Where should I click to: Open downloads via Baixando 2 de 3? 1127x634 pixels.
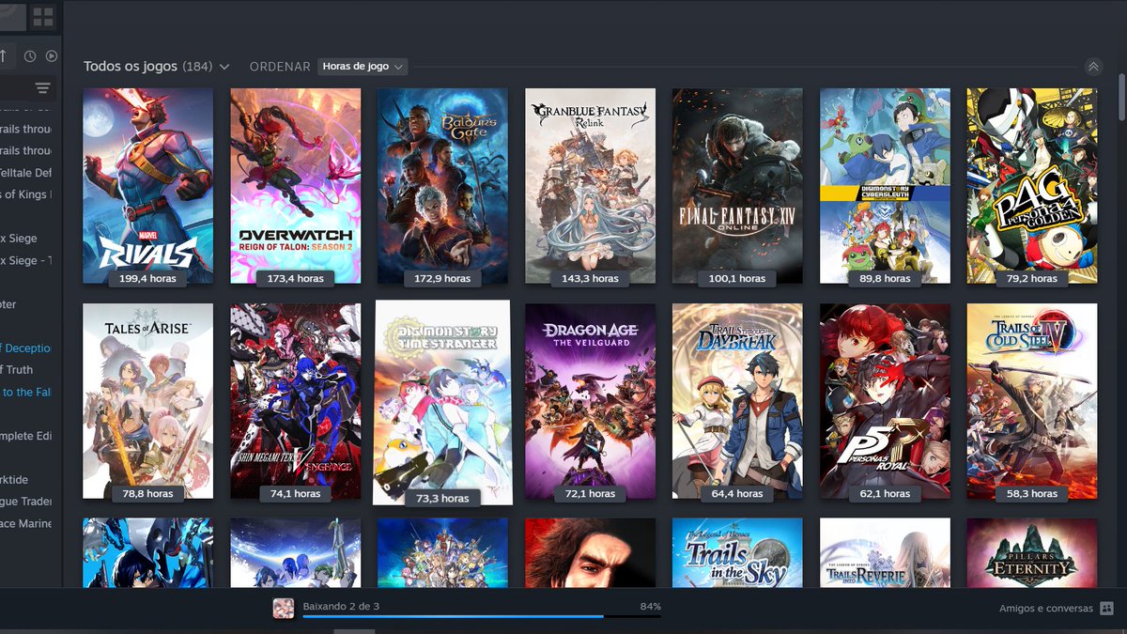point(341,607)
